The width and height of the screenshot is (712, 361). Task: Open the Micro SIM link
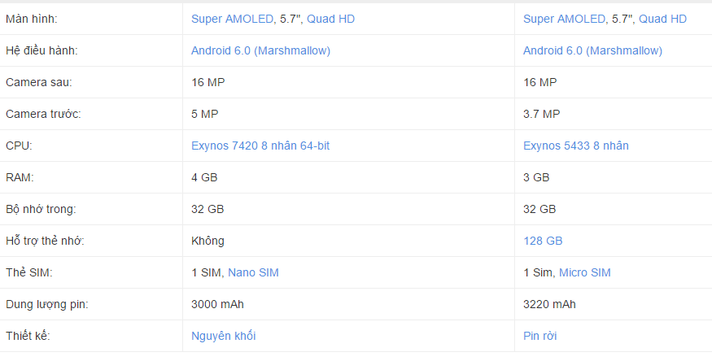coord(584,272)
